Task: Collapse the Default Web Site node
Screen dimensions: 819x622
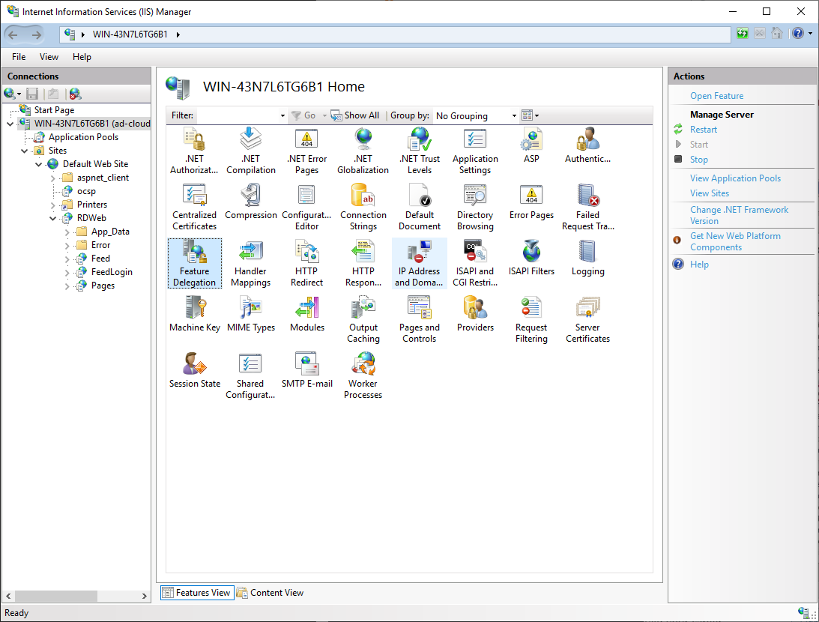Action: pos(39,164)
